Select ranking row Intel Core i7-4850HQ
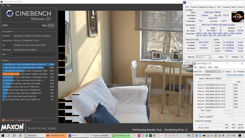The width and height of the screenshot is (245, 138). 28,93
